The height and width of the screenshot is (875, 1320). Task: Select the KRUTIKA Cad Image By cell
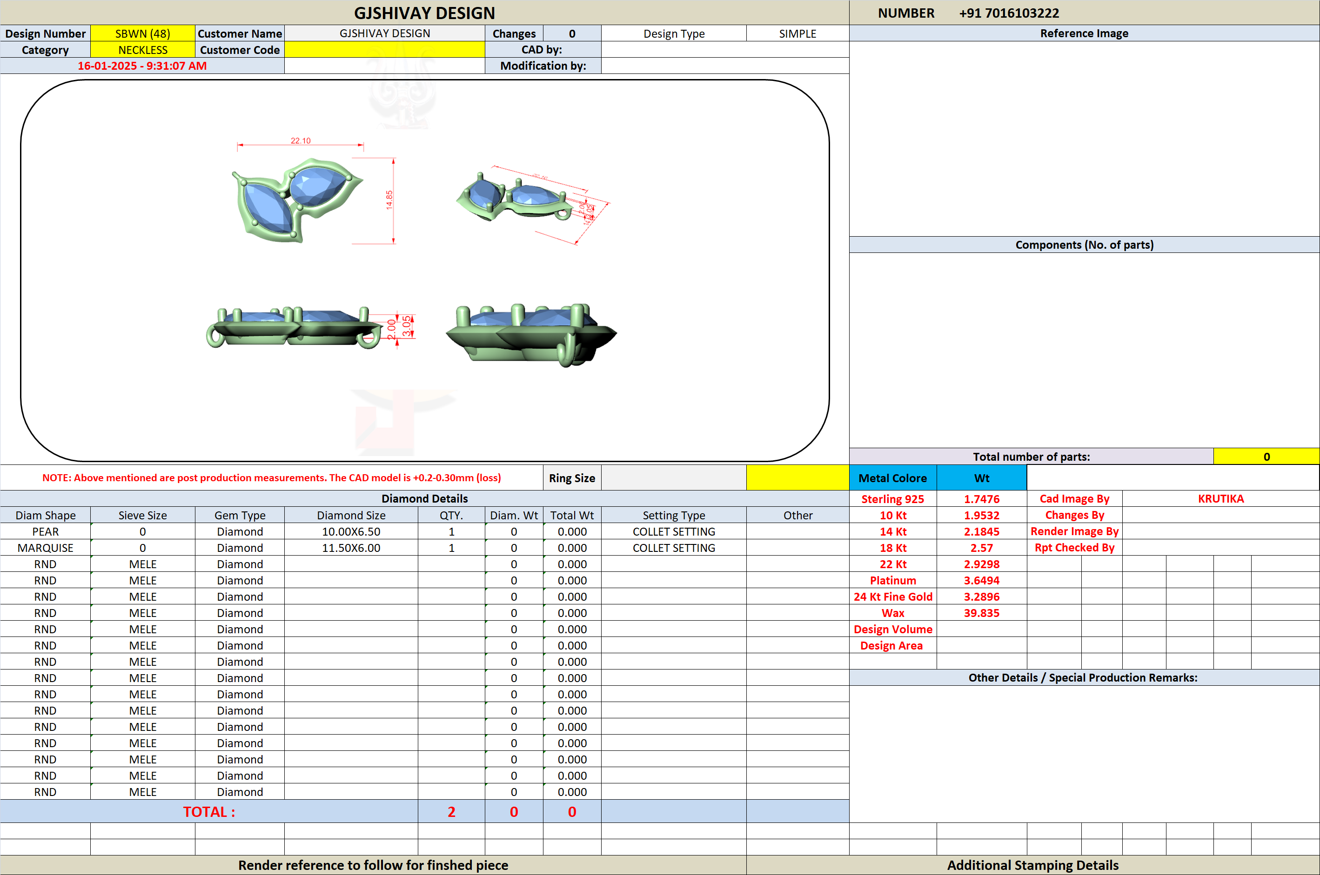(x=1220, y=498)
